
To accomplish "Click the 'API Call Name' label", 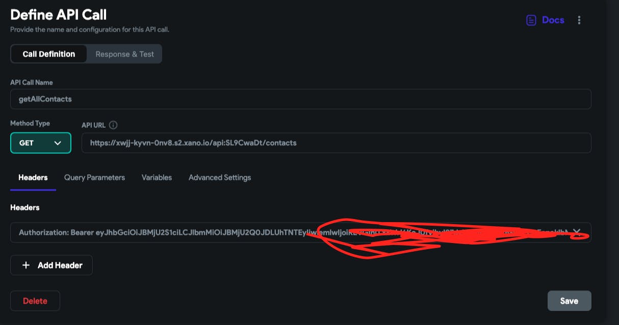I will pyautogui.click(x=32, y=82).
